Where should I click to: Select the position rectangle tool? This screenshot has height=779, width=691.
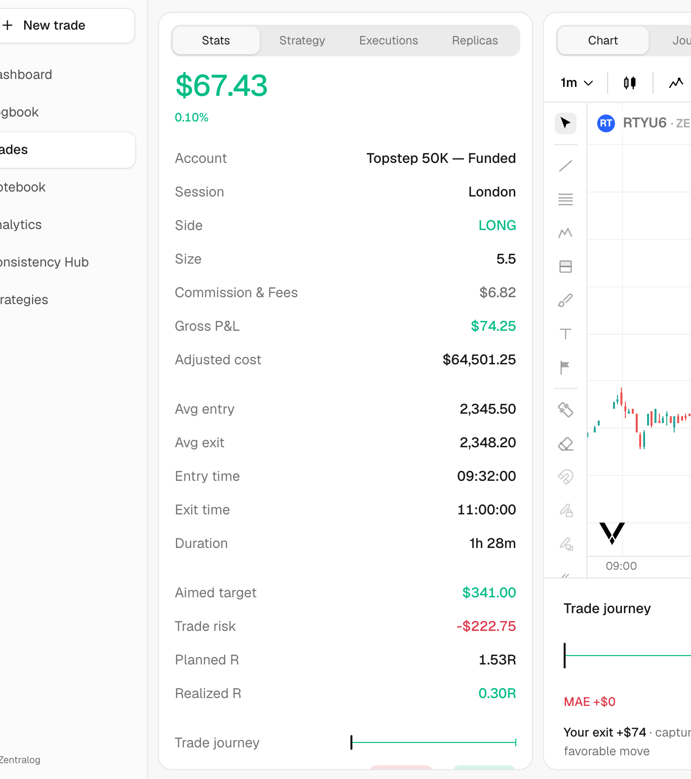coord(566,267)
